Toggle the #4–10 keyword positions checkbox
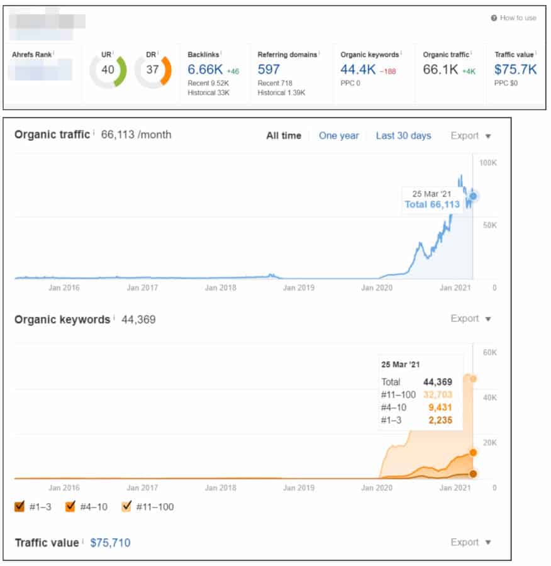Viewport: 551px width, 566px height. [71, 506]
